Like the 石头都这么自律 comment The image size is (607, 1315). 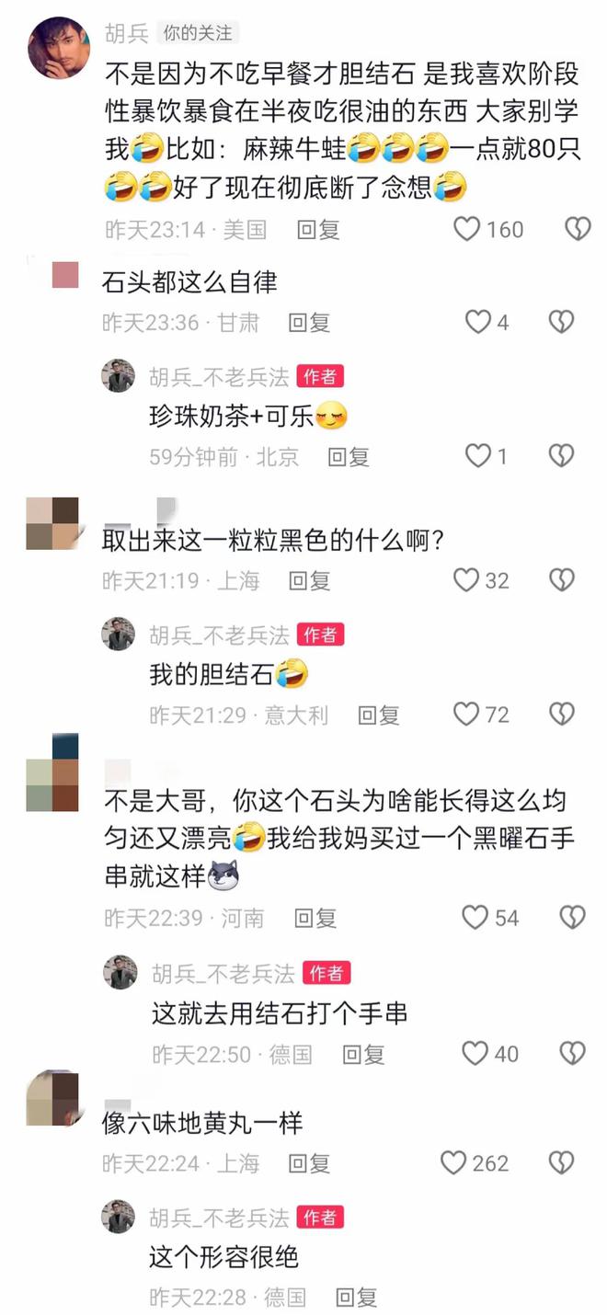[478, 322]
